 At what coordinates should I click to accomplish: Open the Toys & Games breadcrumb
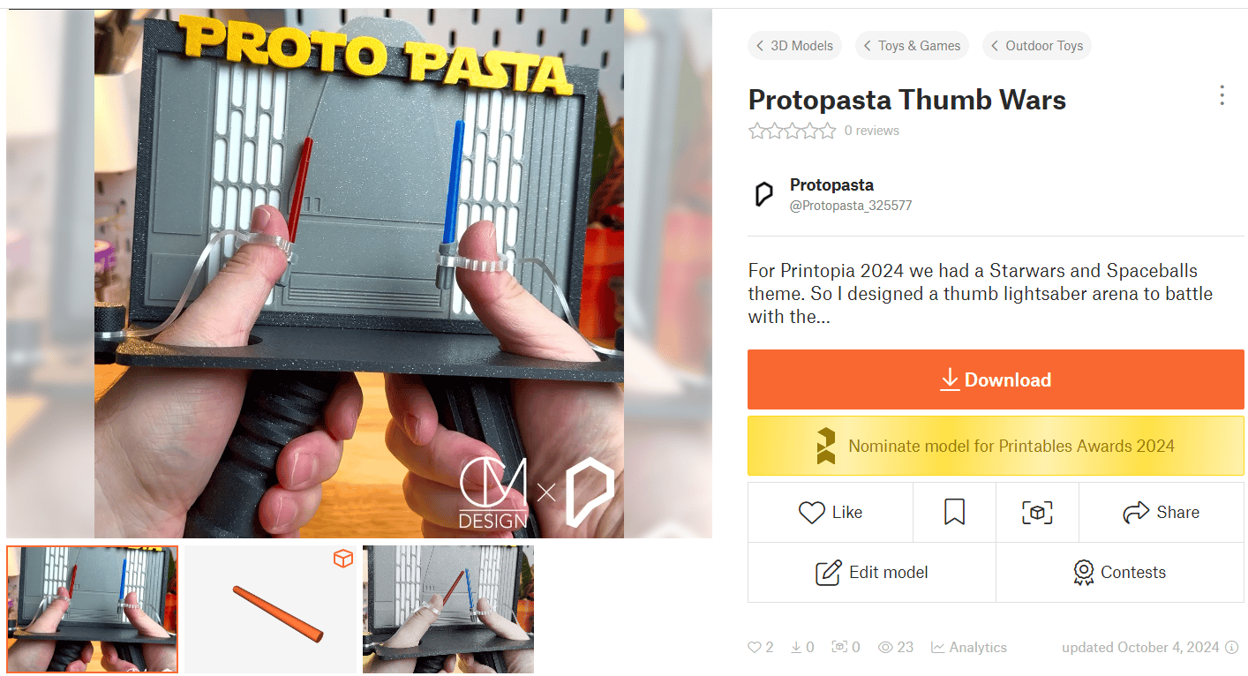pyautogui.click(x=912, y=46)
